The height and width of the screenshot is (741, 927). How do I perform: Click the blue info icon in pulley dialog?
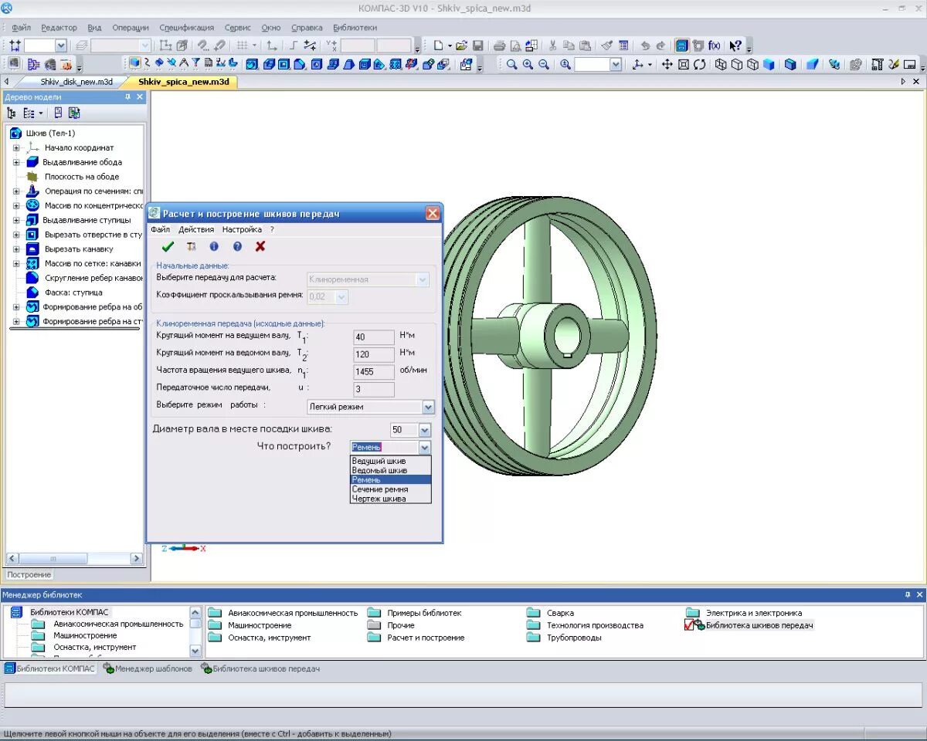point(214,246)
